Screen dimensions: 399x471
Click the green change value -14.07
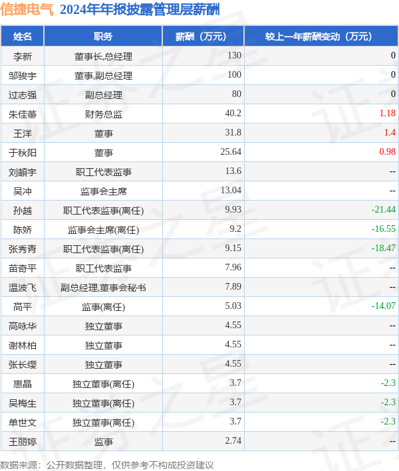point(383,306)
